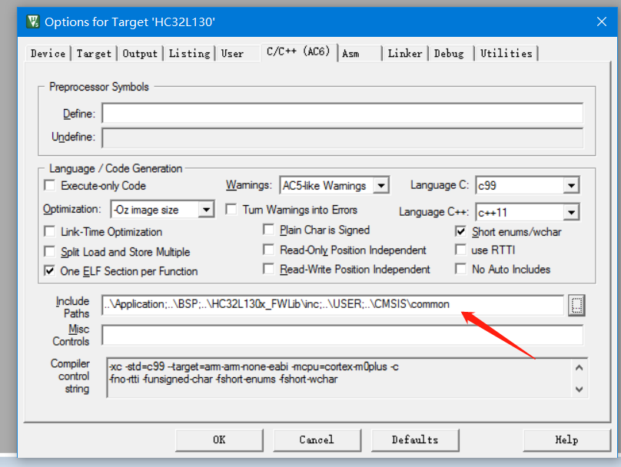
Task: Open Include Paths browse button
Action: tap(576, 305)
